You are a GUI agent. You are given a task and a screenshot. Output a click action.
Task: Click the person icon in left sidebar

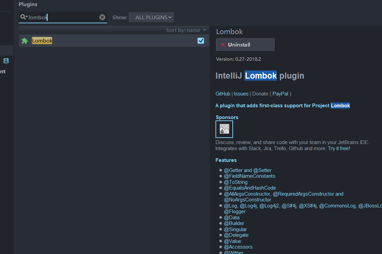tap(6, 61)
